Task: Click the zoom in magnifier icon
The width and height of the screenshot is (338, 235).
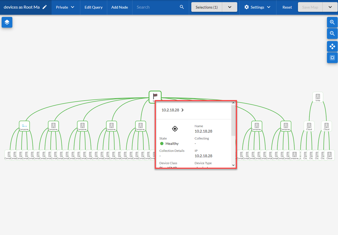Action: coord(332,22)
